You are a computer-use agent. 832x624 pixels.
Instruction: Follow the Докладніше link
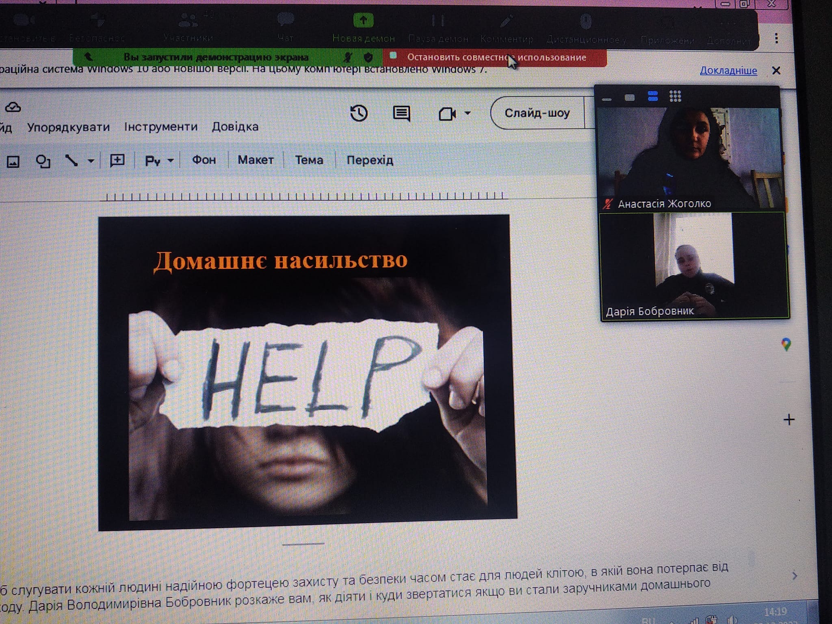point(728,71)
